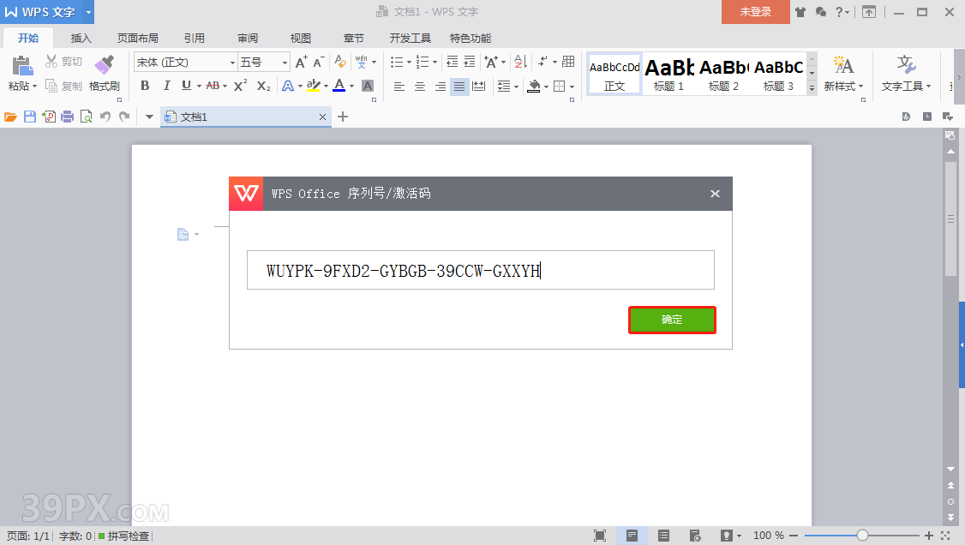
Task: Expand the borders dropdown arrow
Action: click(x=572, y=87)
